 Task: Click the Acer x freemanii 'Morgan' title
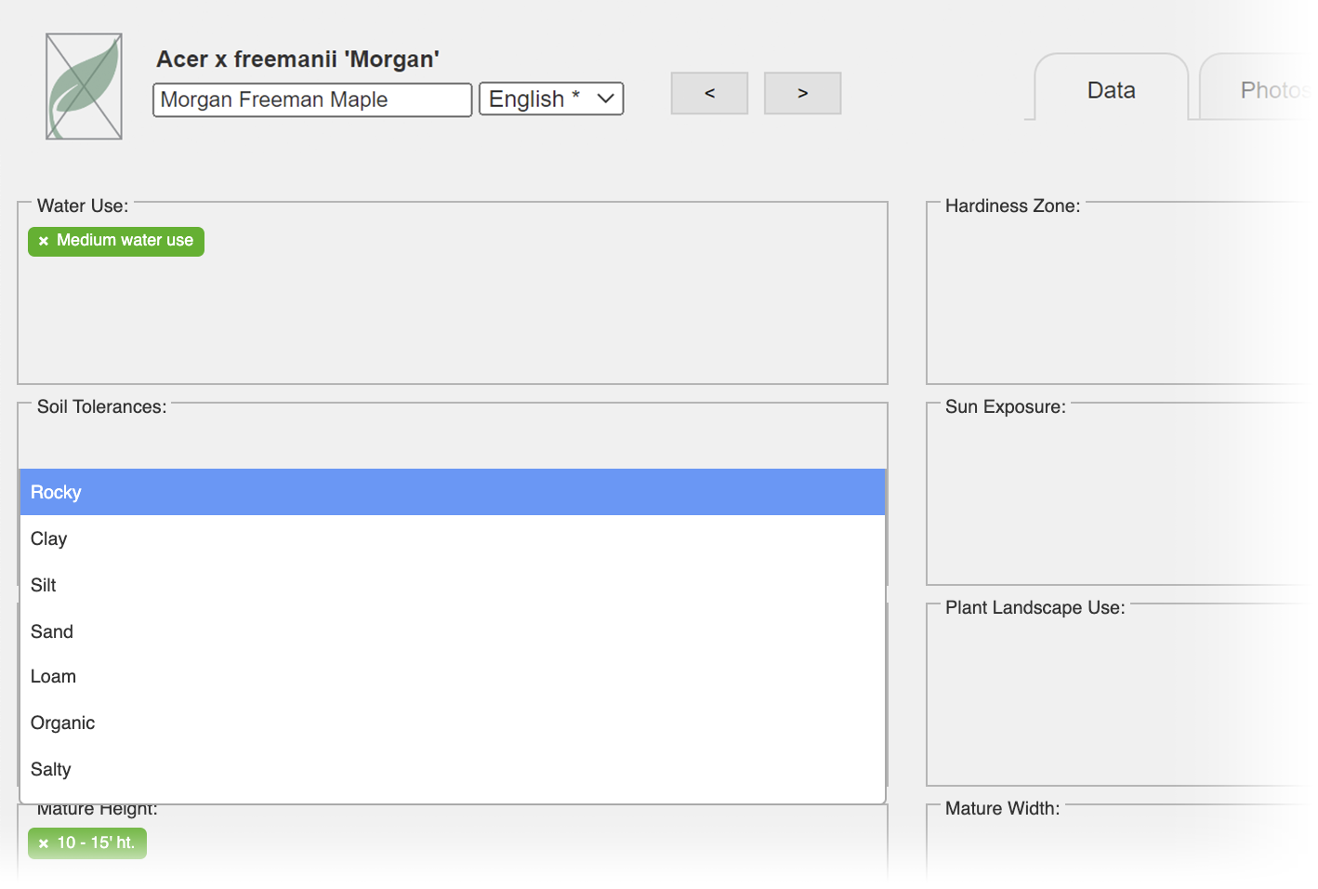coord(297,59)
